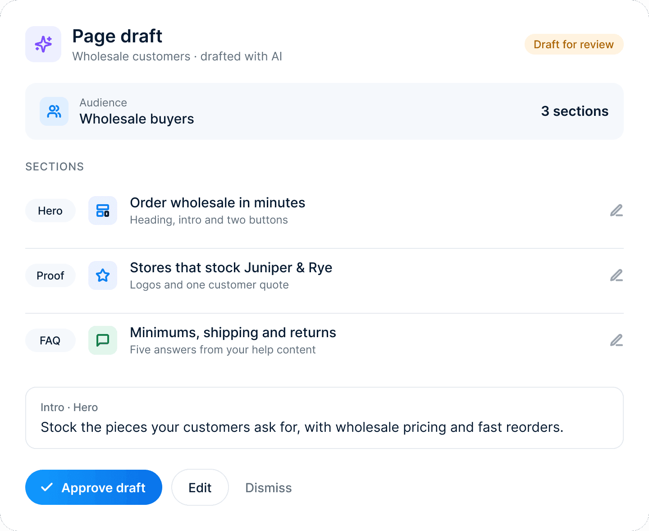Viewport: 649px width, 531px height.
Task: Click the Proof tag pill
Action: click(50, 275)
